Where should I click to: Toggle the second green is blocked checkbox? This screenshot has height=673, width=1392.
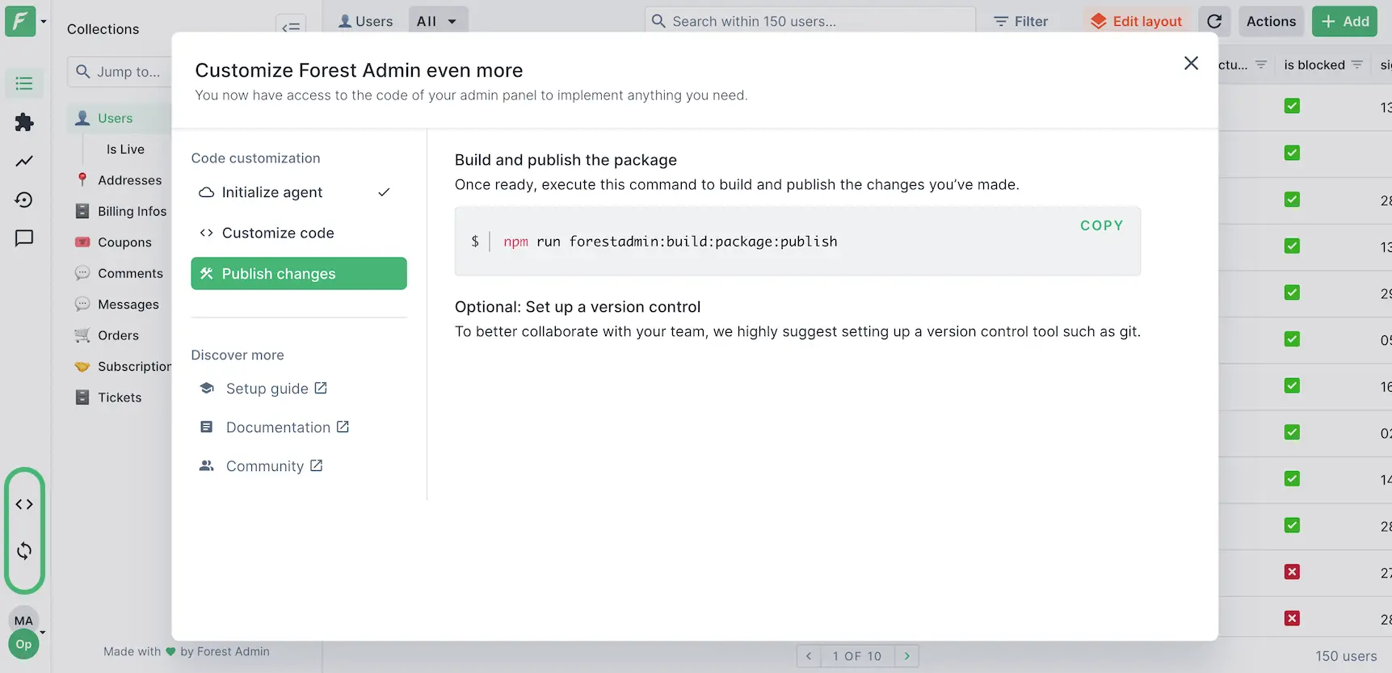(x=1292, y=153)
